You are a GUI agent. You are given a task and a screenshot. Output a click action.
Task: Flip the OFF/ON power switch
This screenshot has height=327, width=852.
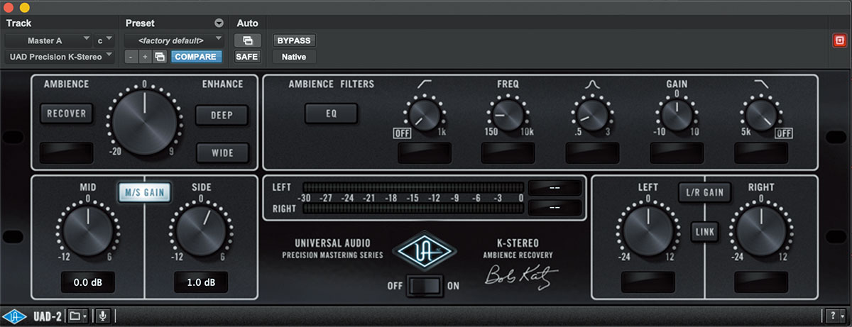point(426,287)
